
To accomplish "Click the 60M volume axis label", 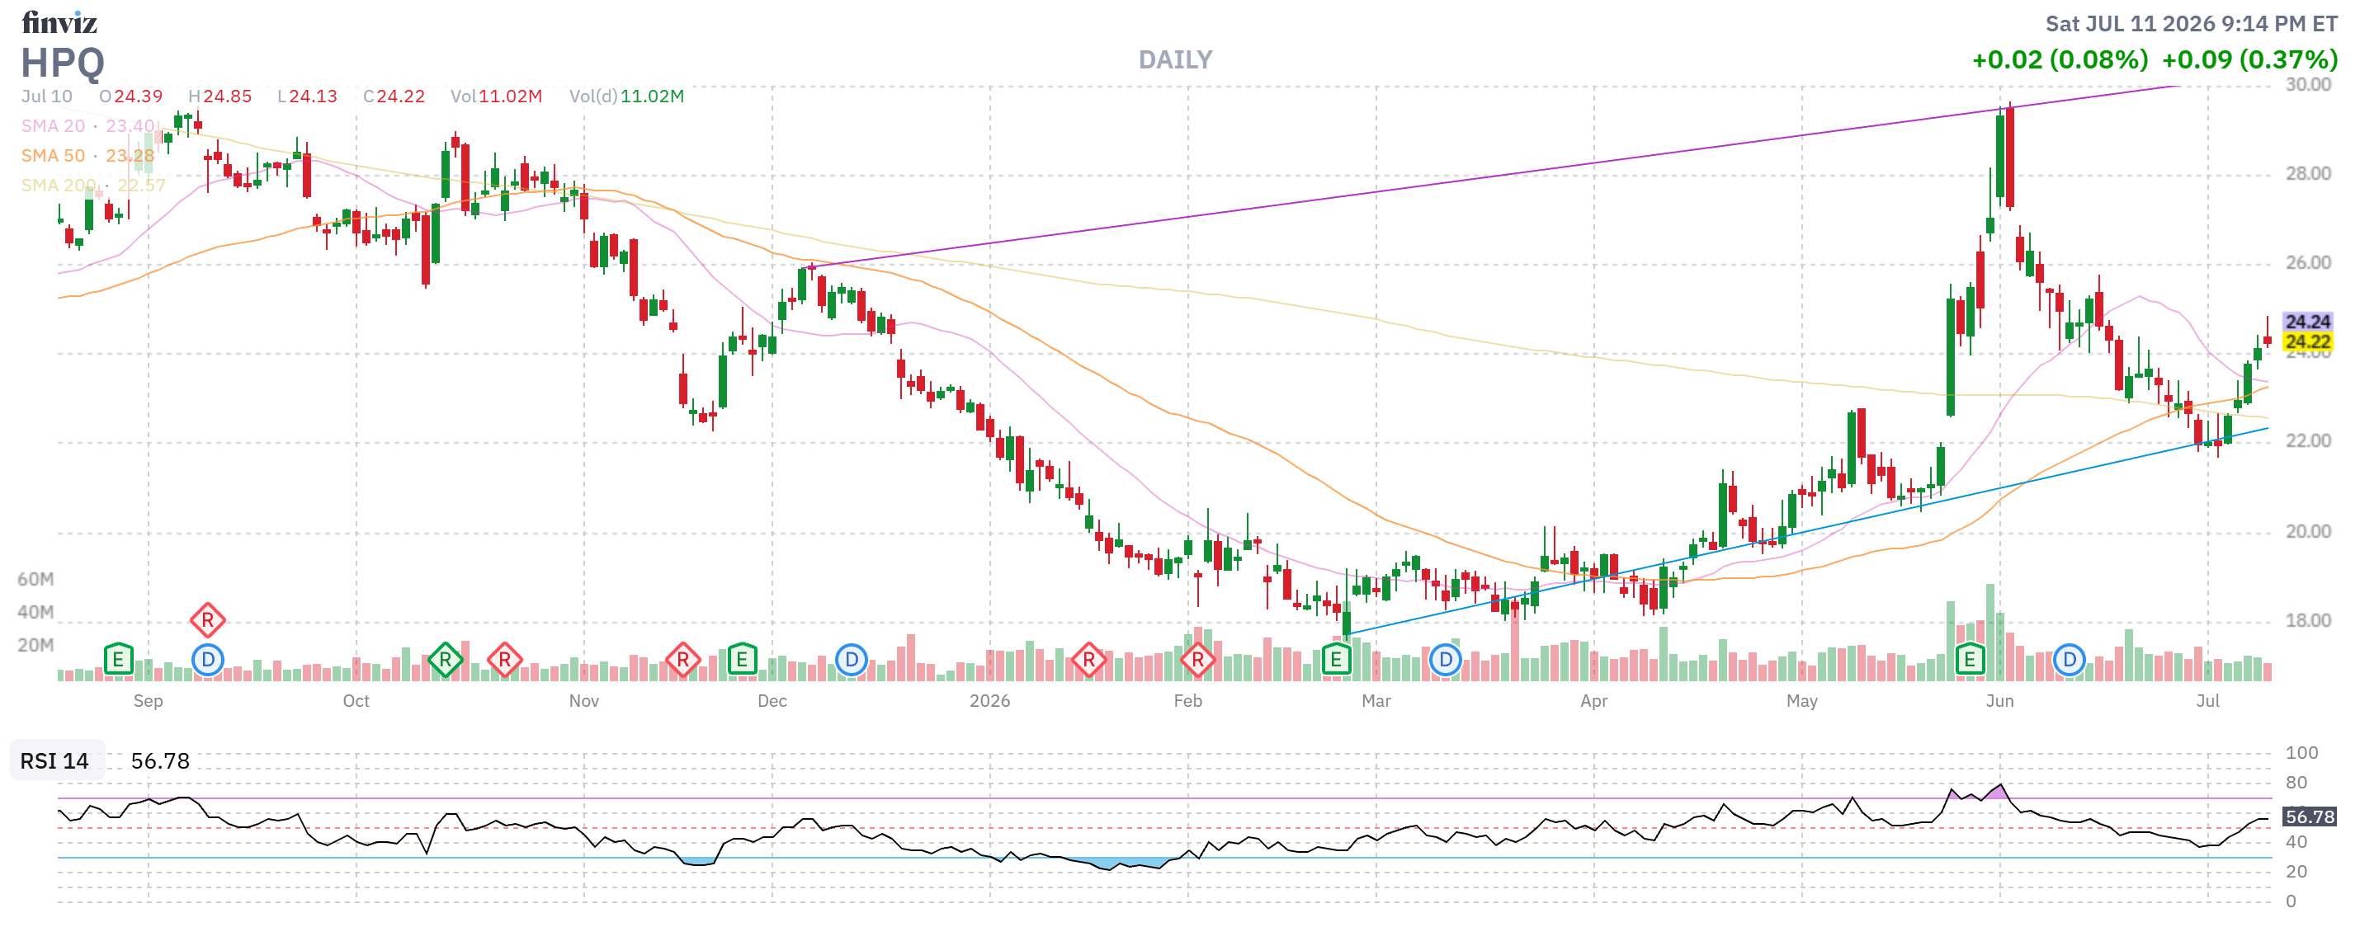I will [35, 579].
